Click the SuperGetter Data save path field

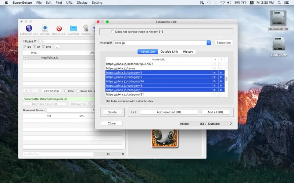(x=59, y=99)
